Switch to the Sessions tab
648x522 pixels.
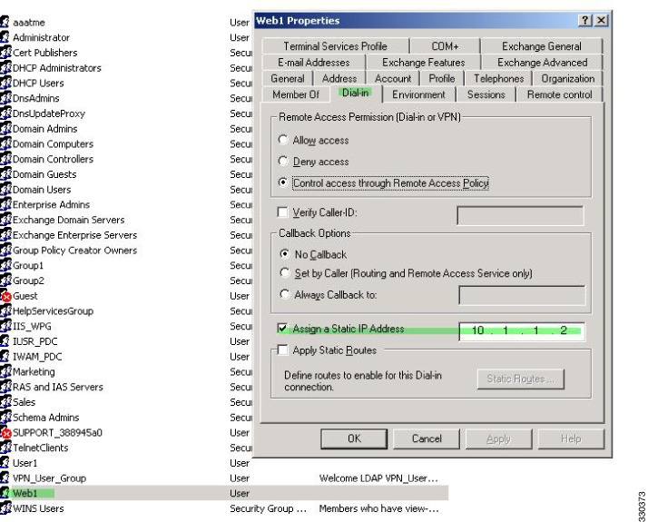486,94
